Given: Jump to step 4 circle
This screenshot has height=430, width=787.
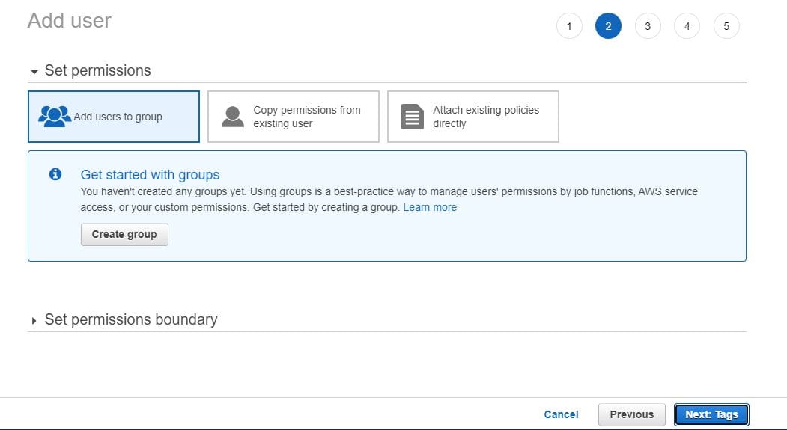Looking at the screenshot, I should pos(687,26).
